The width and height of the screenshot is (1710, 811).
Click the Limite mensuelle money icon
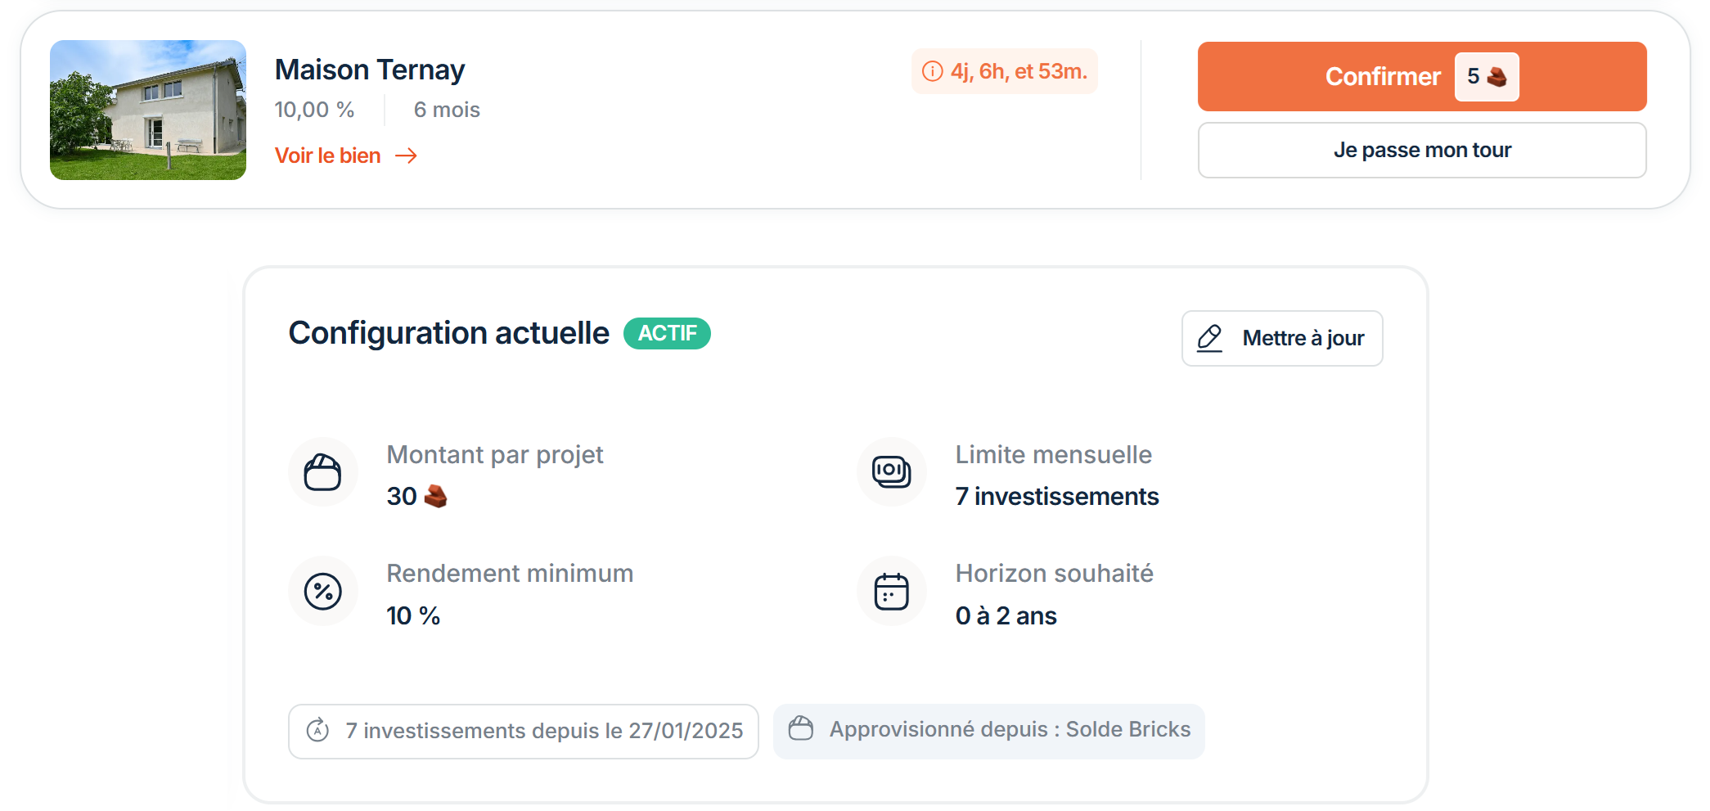[x=891, y=472]
